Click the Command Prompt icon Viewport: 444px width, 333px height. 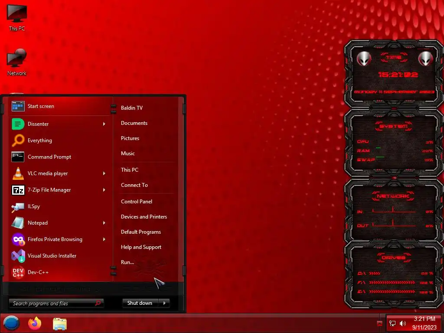17,157
